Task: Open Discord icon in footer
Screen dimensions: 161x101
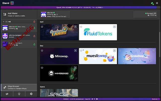Action: coord(97,99)
